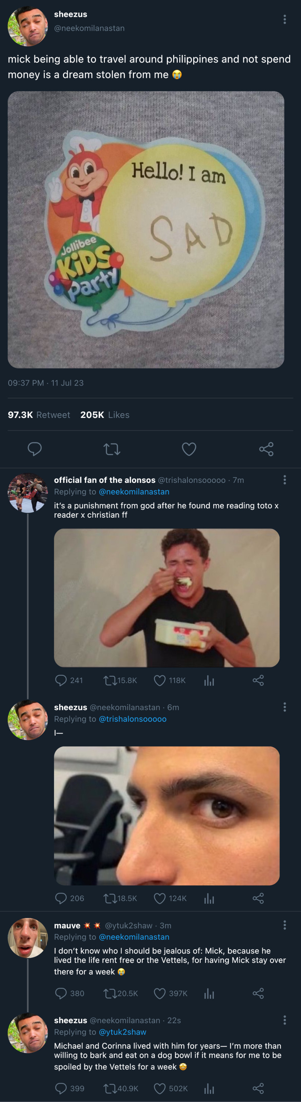This screenshot has height=1102, width=301.
Task: Share the last sheezus reply
Action: [x=258, y=1088]
